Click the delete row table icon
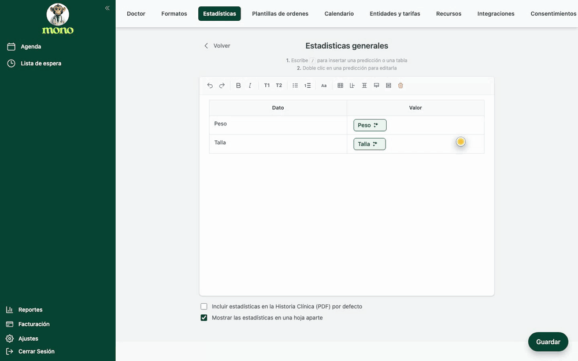Image resolution: width=578 pixels, height=361 pixels. pos(388,85)
